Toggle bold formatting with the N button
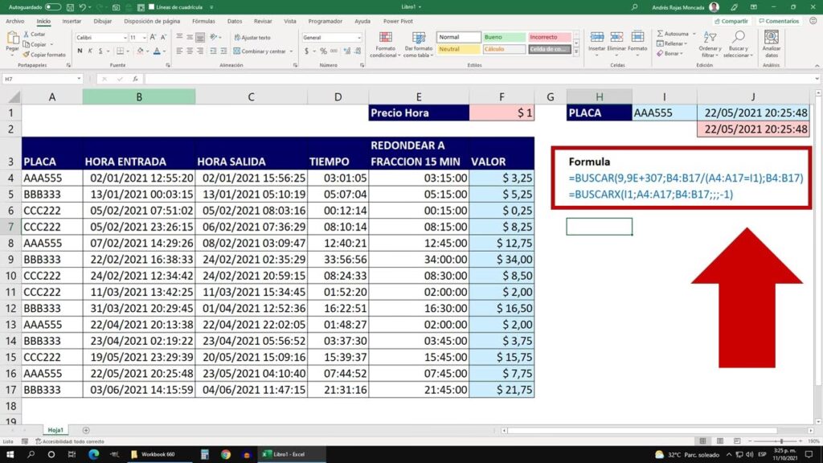 tap(80, 51)
